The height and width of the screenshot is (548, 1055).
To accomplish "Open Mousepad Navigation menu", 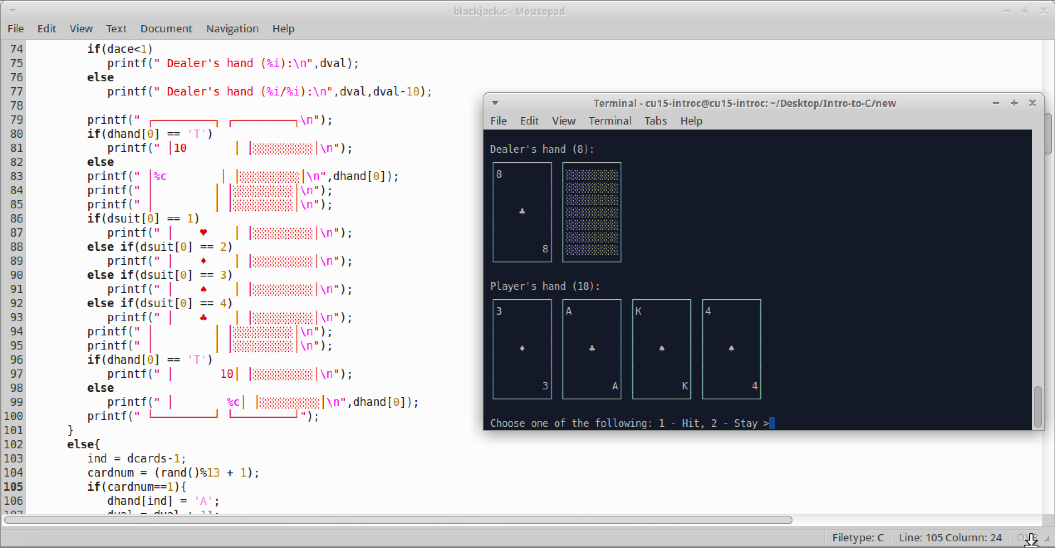I will click(x=232, y=29).
